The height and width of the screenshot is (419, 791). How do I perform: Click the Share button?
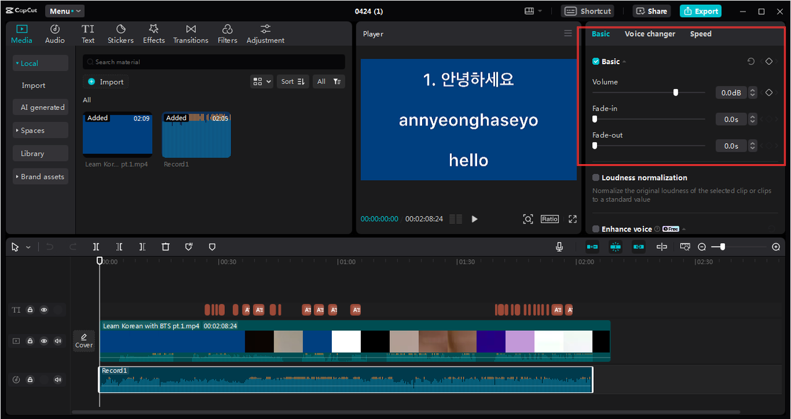pyautogui.click(x=651, y=11)
